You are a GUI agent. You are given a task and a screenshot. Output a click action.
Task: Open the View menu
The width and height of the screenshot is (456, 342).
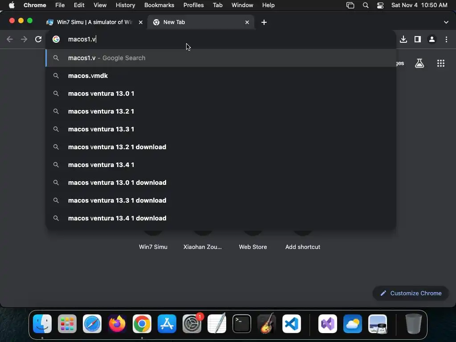point(100,5)
